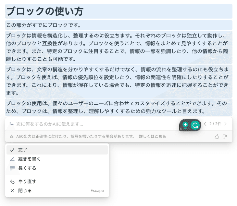Click the checkmark icon beside 完了
237x206 pixels.
coord(12,150)
